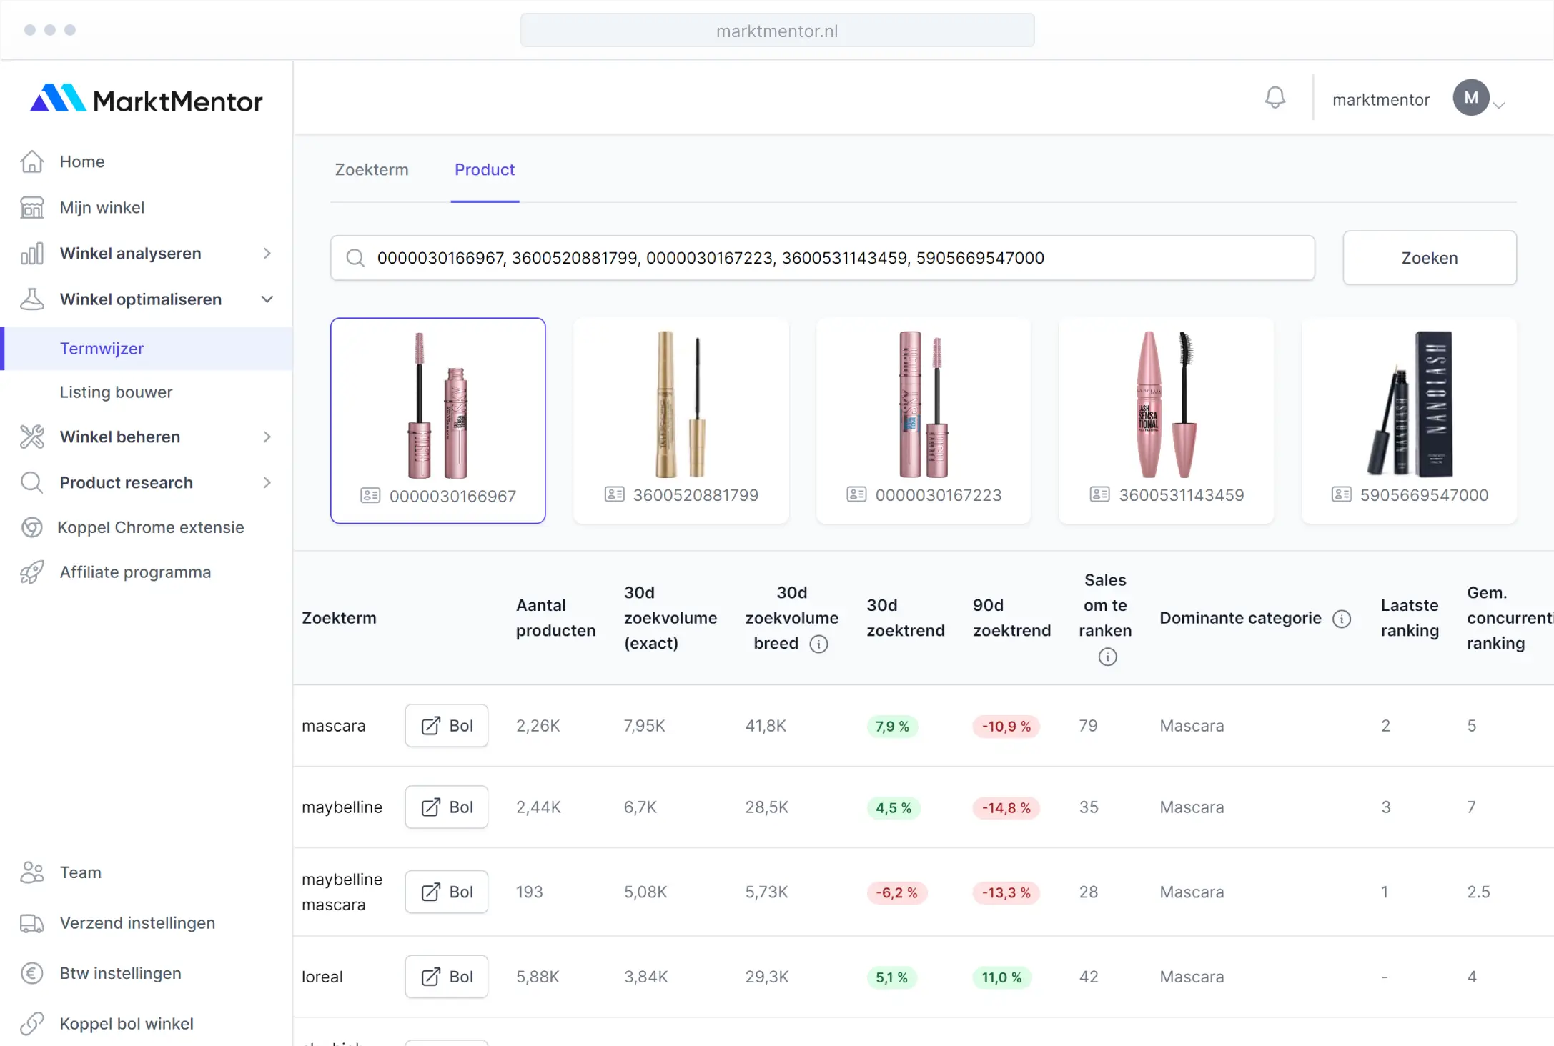Screen dimensions: 1554x1046
Task: Open Listing bouwer in sidebar
Action: tap(116, 392)
